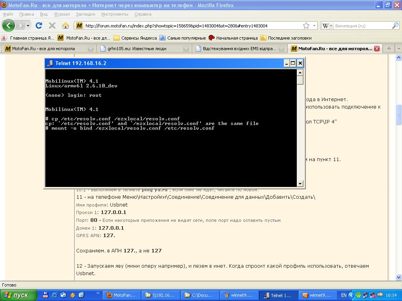The width and height of the screenshot is (402, 301).
Task: Switch to C:\Docu... folder taskbar button
Action: (x=200, y=296)
